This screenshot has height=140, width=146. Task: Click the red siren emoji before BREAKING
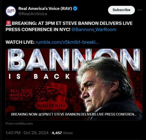pos(8,23)
